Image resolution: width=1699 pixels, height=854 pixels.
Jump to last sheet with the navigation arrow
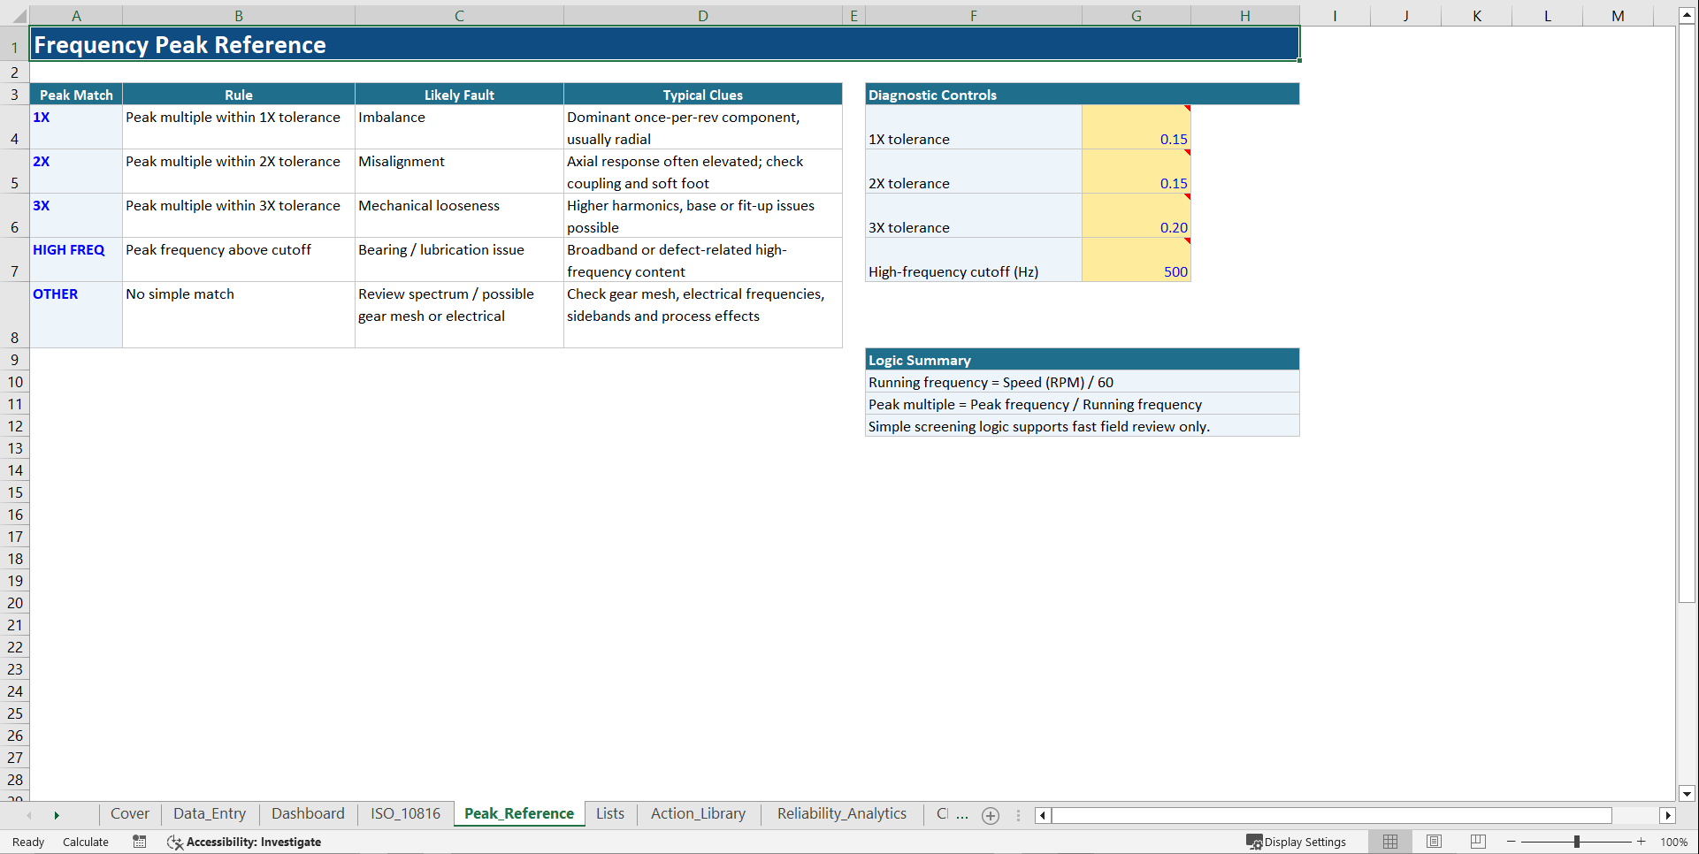point(57,815)
